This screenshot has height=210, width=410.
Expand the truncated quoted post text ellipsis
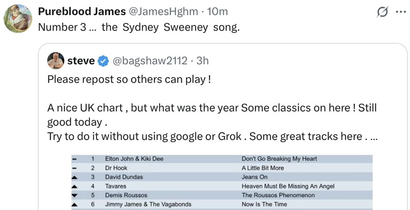(374, 137)
